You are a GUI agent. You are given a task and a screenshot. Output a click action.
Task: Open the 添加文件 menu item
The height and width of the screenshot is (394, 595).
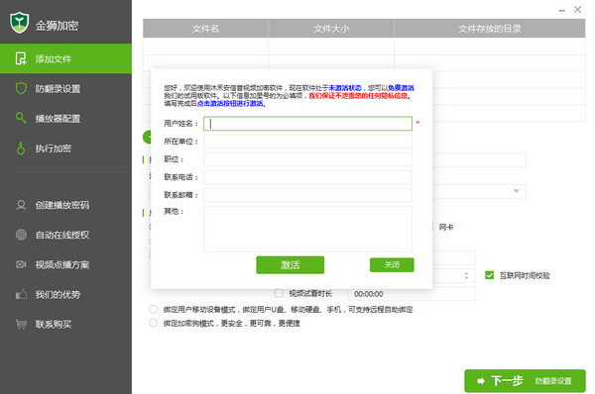click(65, 58)
